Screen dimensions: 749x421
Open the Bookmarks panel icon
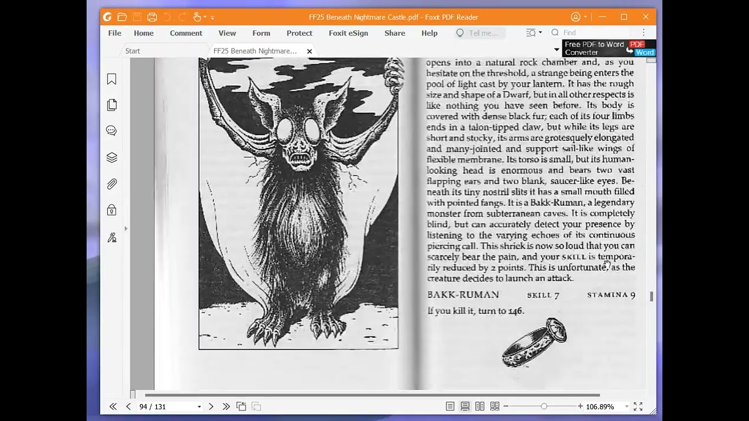[x=112, y=79]
